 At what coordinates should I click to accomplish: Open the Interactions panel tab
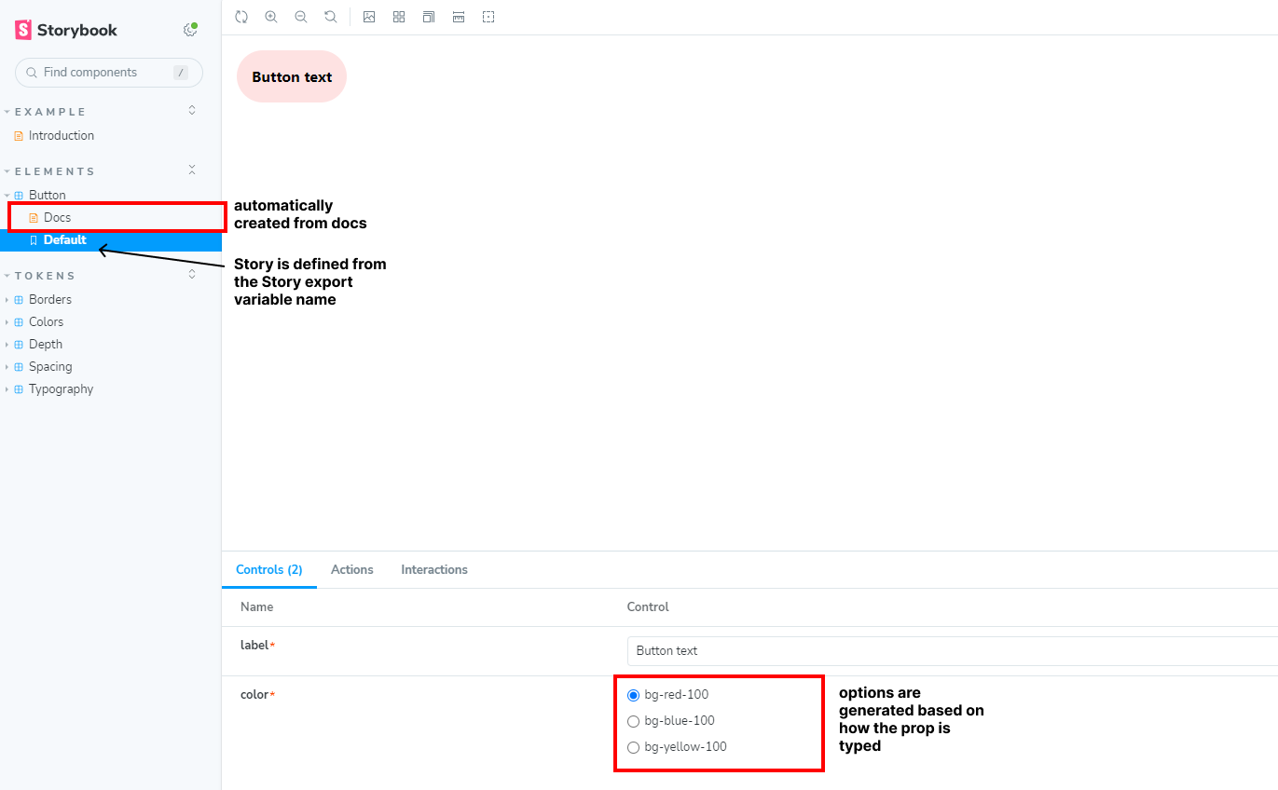[434, 569]
